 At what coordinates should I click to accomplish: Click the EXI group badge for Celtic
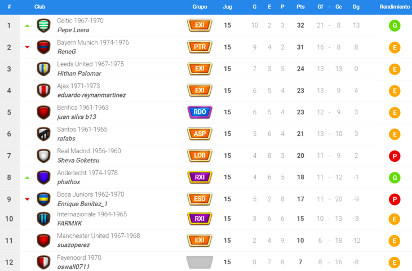pyautogui.click(x=200, y=25)
